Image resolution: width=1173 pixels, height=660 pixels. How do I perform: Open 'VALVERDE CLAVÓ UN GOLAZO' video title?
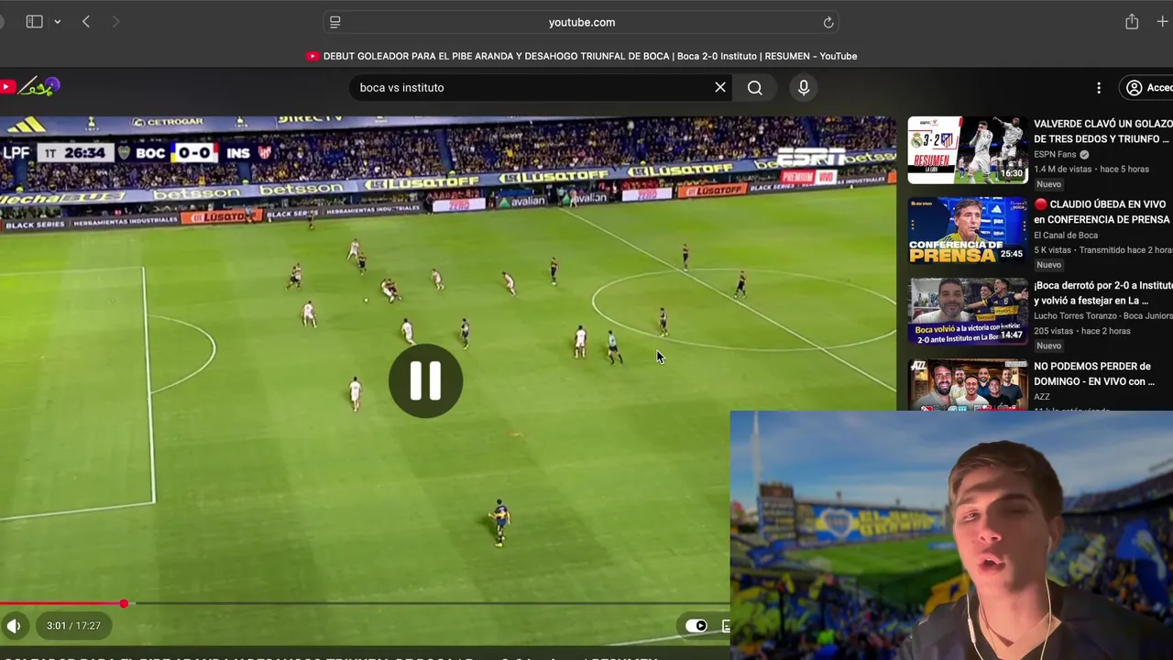pyautogui.click(x=1102, y=131)
